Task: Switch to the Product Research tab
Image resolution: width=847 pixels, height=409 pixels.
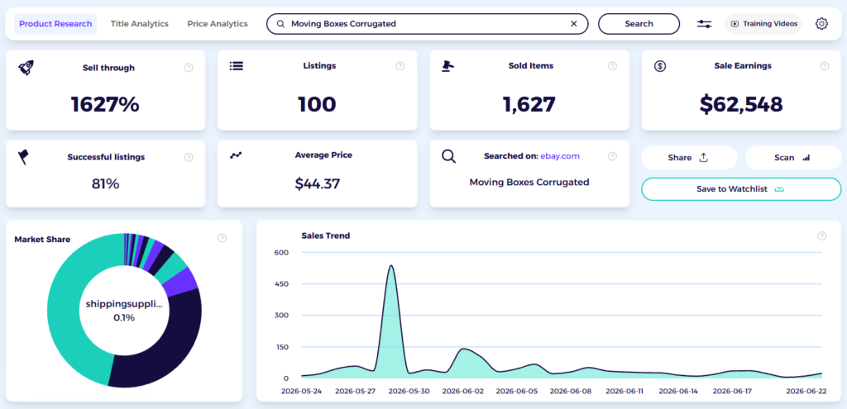Action: [55, 24]
